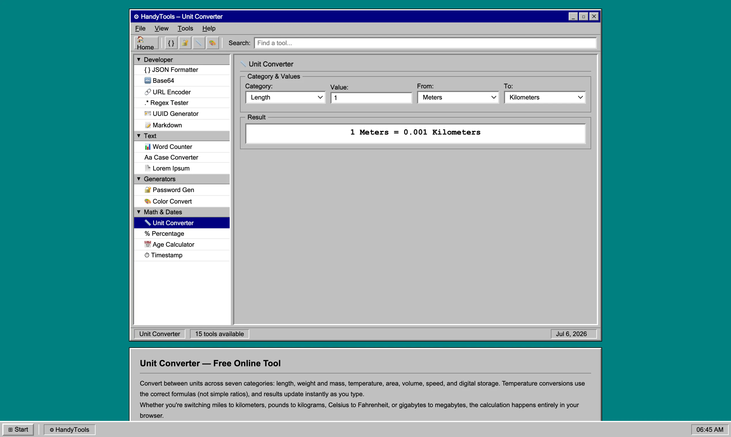Click the Value input field
The width and height of the screenshot is (731, 437).
click(371, 98)
